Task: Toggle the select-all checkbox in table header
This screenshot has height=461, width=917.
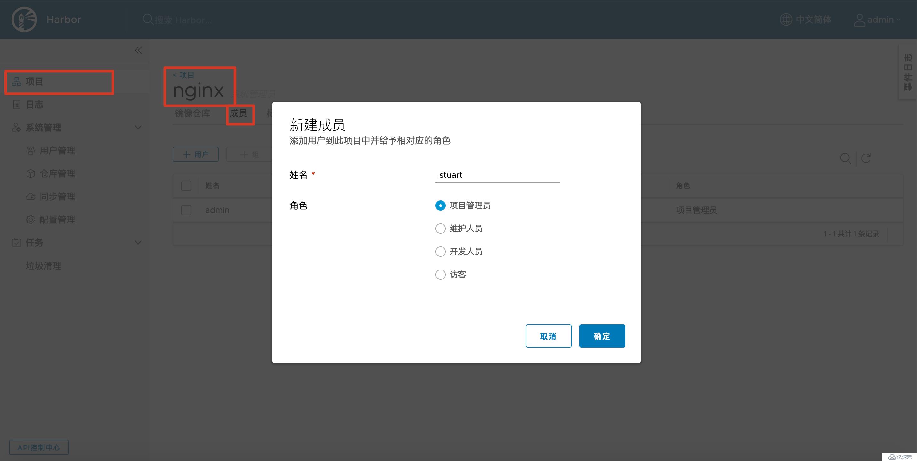Action: click(x=186, y=185)
